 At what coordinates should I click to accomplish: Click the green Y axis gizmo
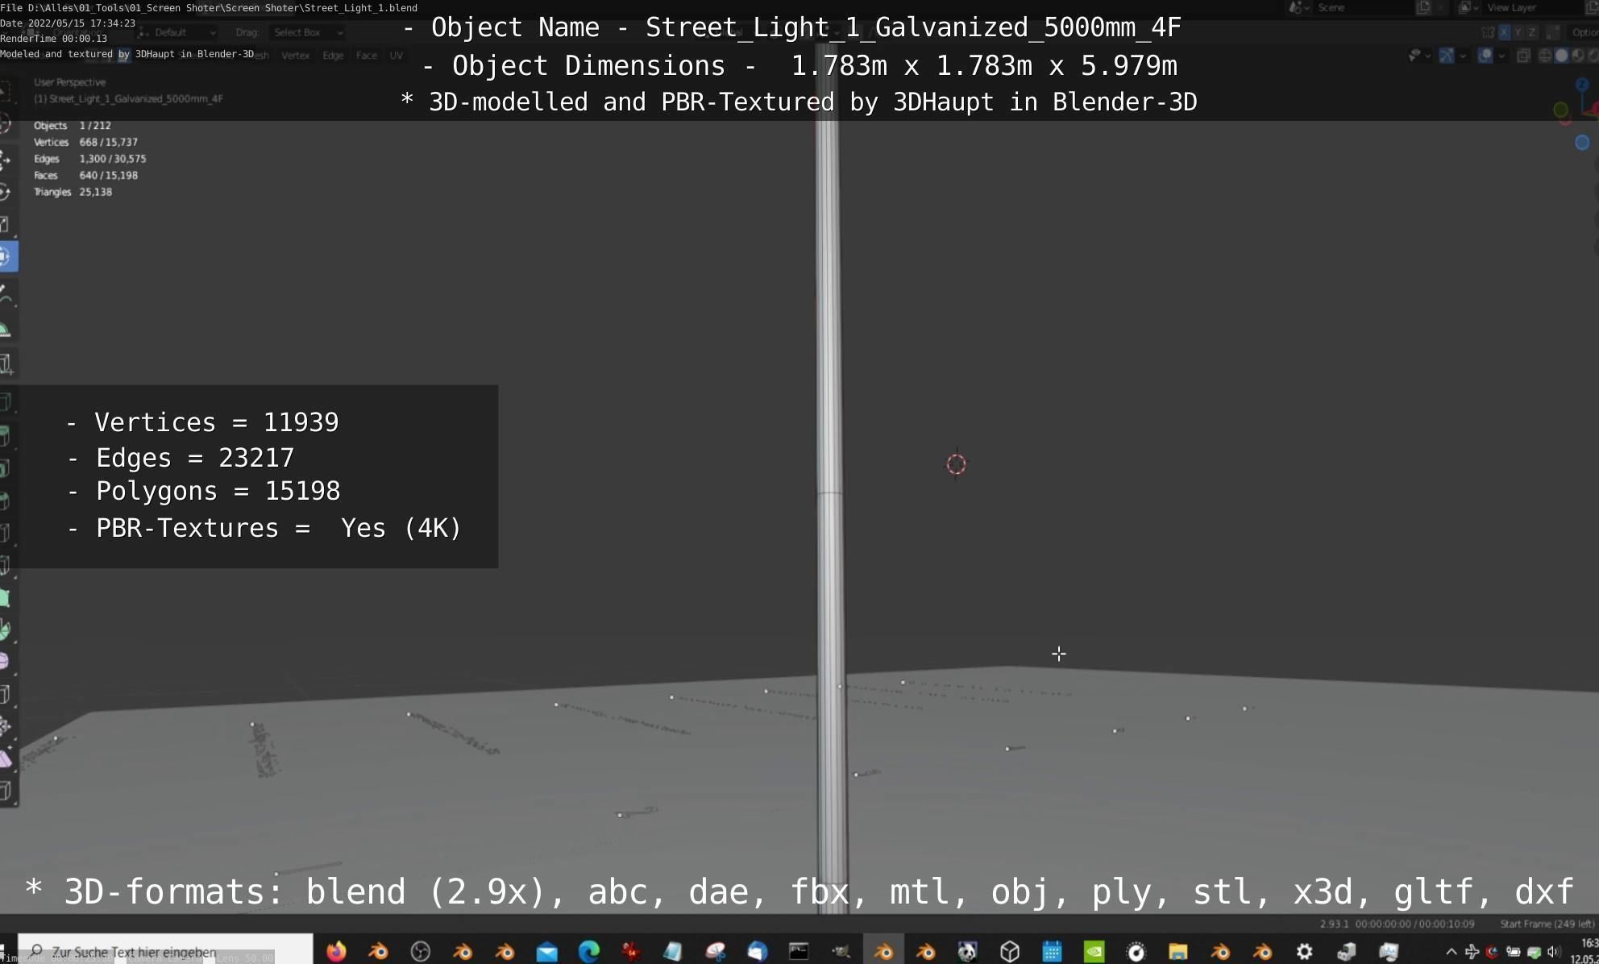[1560, 110]
